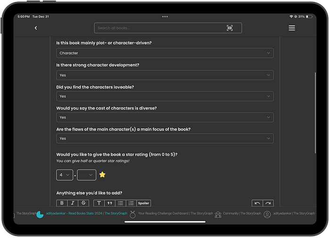Tap the profile avatar icon
The height and width of the screenshot is (238, 330).
(267, 214)
